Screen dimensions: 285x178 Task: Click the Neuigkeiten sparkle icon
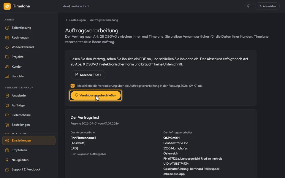pyautogui.click(x=7, y=160)
